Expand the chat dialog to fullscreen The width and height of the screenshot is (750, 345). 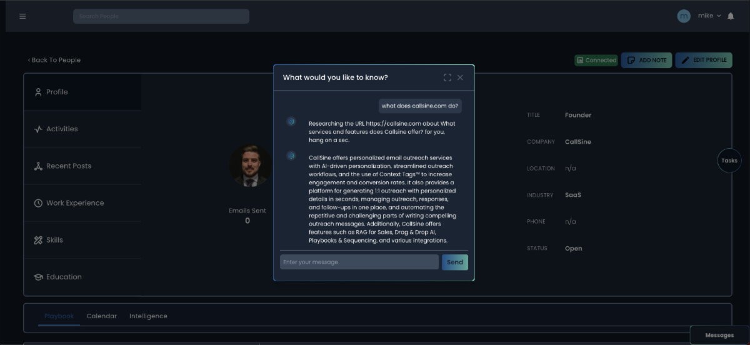[x=447, y=77]
